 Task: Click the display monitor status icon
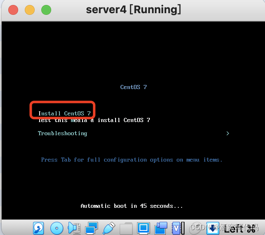click(x=143, y=228)
